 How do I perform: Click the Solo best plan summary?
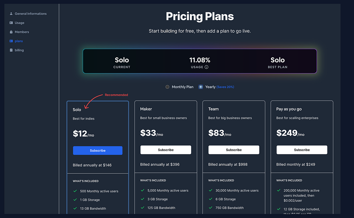click(x=278, y=62)
